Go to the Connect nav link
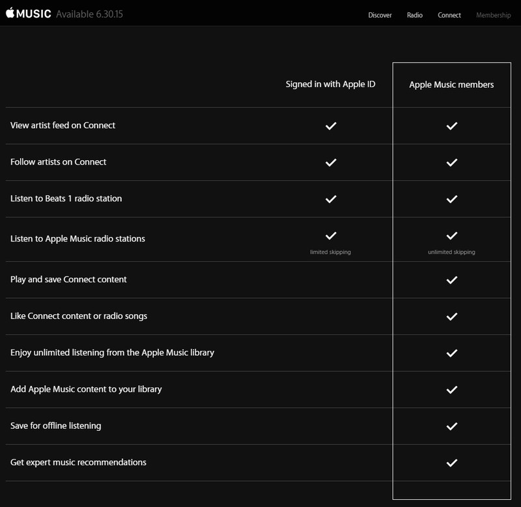 [x=449, y=15]
